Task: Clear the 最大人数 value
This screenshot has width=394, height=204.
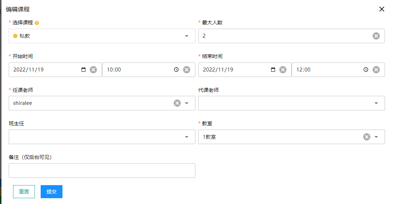Action: (376, 36)
